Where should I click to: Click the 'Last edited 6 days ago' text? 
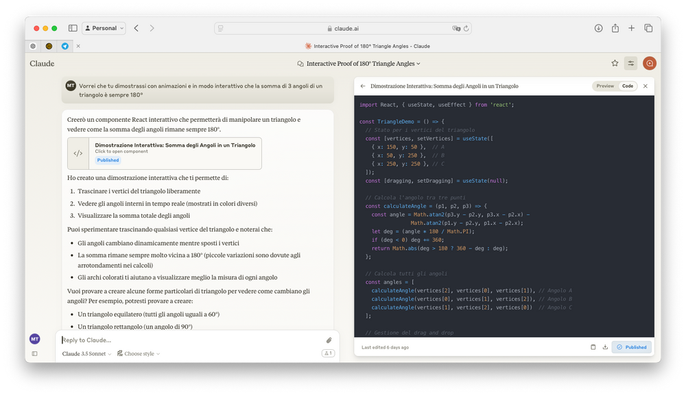[x=385, y=348]
